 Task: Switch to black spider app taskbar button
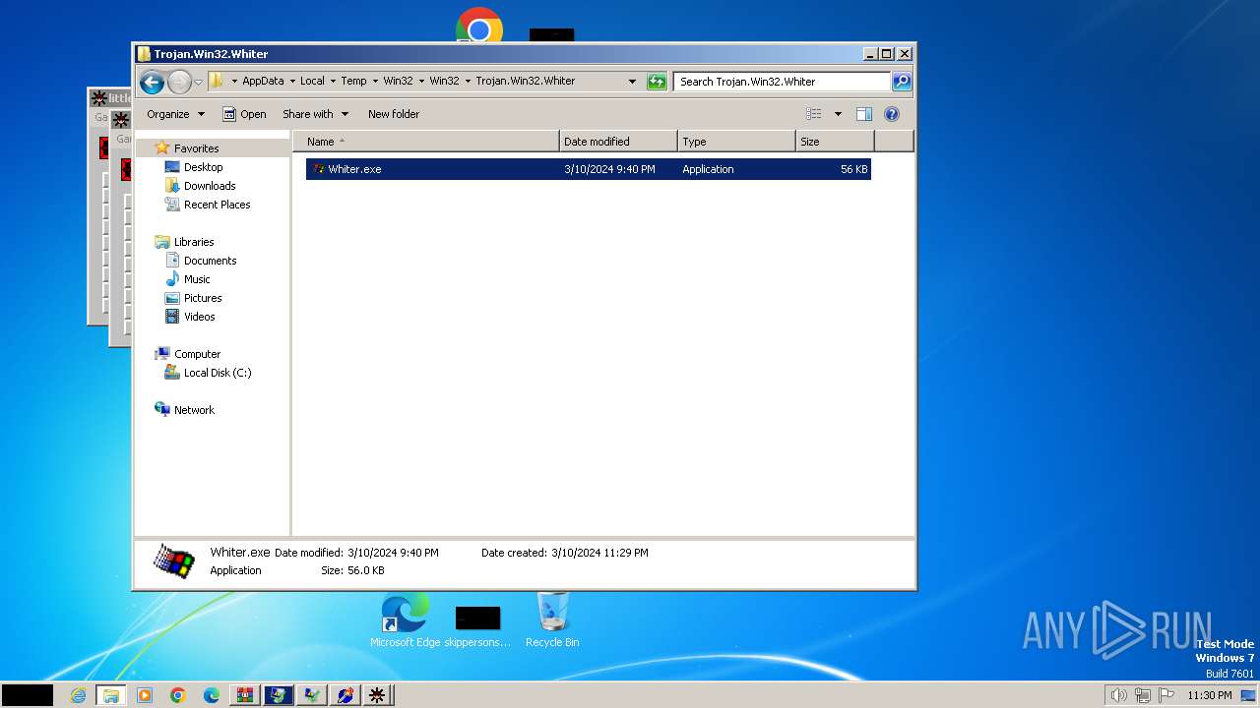(376, 695)
